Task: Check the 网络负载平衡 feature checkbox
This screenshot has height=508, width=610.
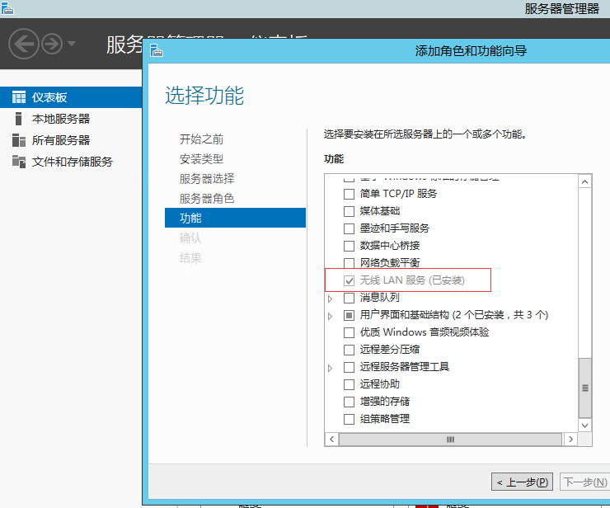Action: pos(349,263)
